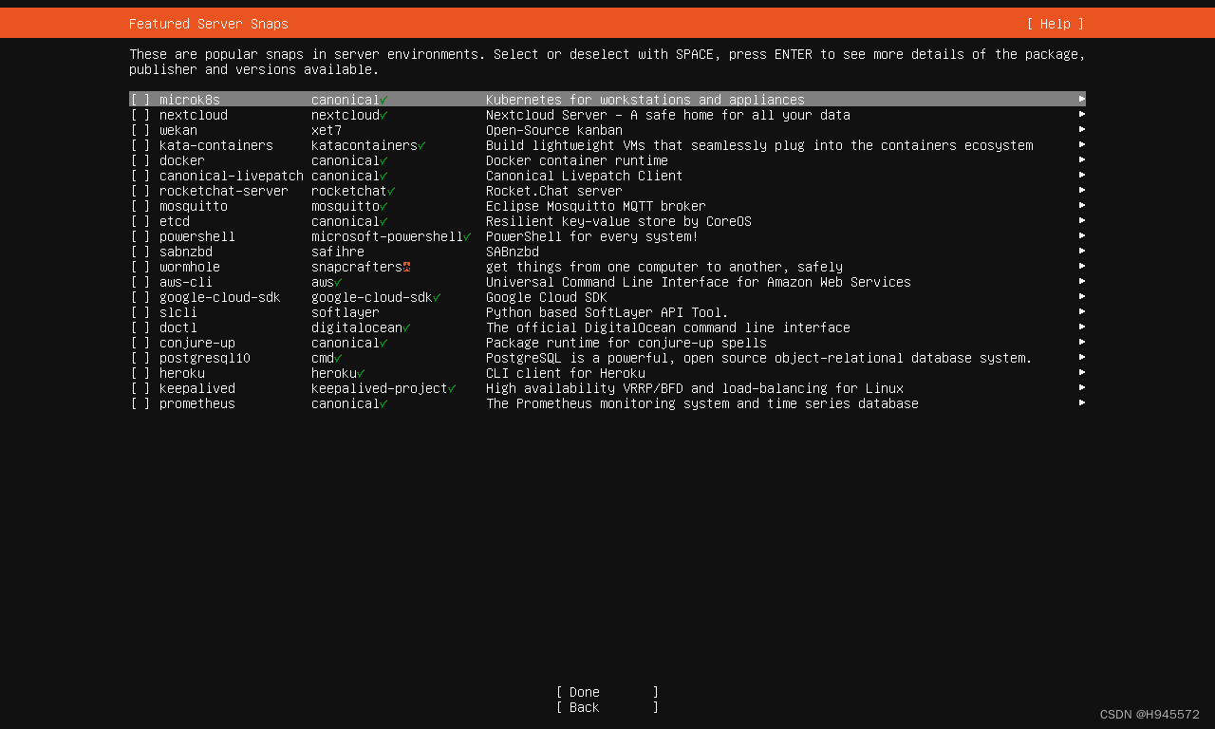Image resolution: width=1215 pixels, height=729 pixels.
Task: Click verified checkmark beside keepalived-project publisher
Action: (452, 388)
